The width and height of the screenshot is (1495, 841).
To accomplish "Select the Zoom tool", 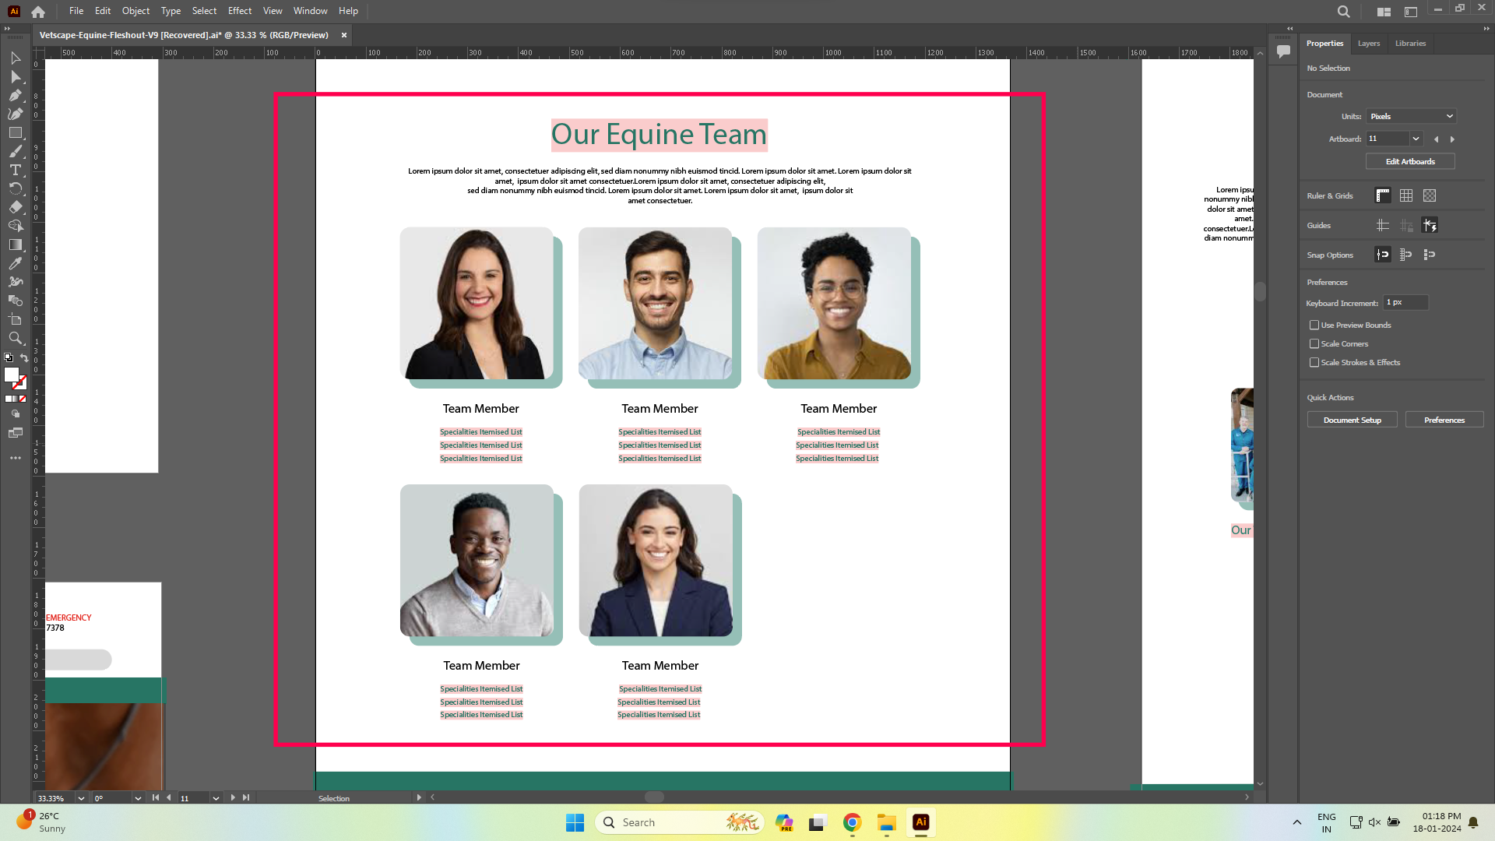I will [x=15, y=338].
